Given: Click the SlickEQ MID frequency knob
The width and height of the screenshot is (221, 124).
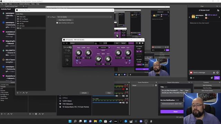Looking at the screenshot, I should click(98, 59).
